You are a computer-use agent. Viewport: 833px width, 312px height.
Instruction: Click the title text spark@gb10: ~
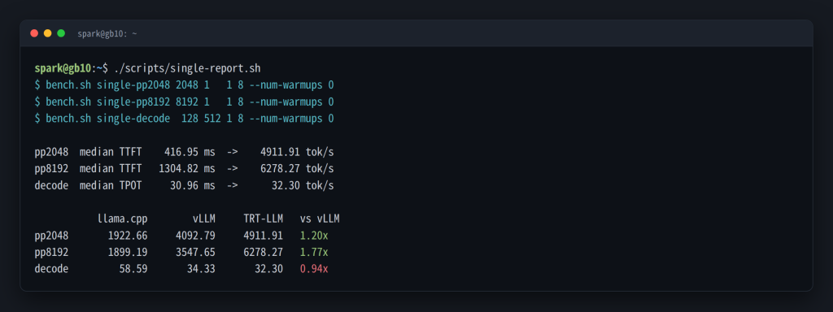tap(107, 33)
